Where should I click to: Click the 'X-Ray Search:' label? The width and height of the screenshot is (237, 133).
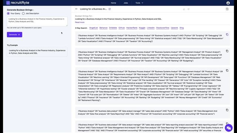point(81,28)
